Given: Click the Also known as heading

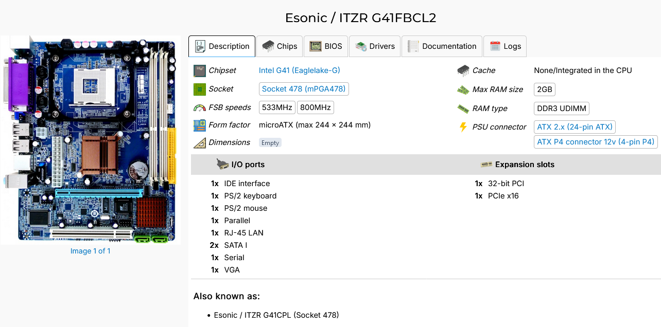Looking at the screenshot, I should click(227, 296).
